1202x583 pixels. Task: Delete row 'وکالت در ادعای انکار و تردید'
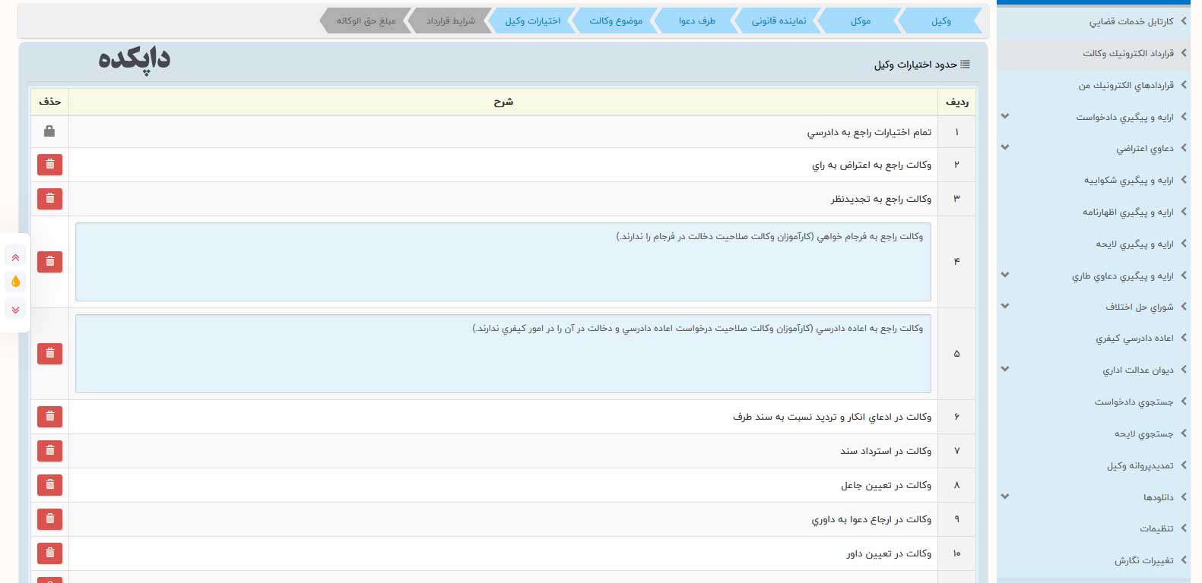[49, 417]
